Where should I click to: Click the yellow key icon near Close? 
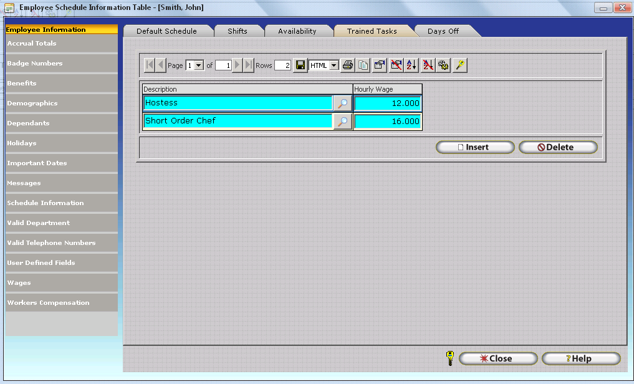450,358
